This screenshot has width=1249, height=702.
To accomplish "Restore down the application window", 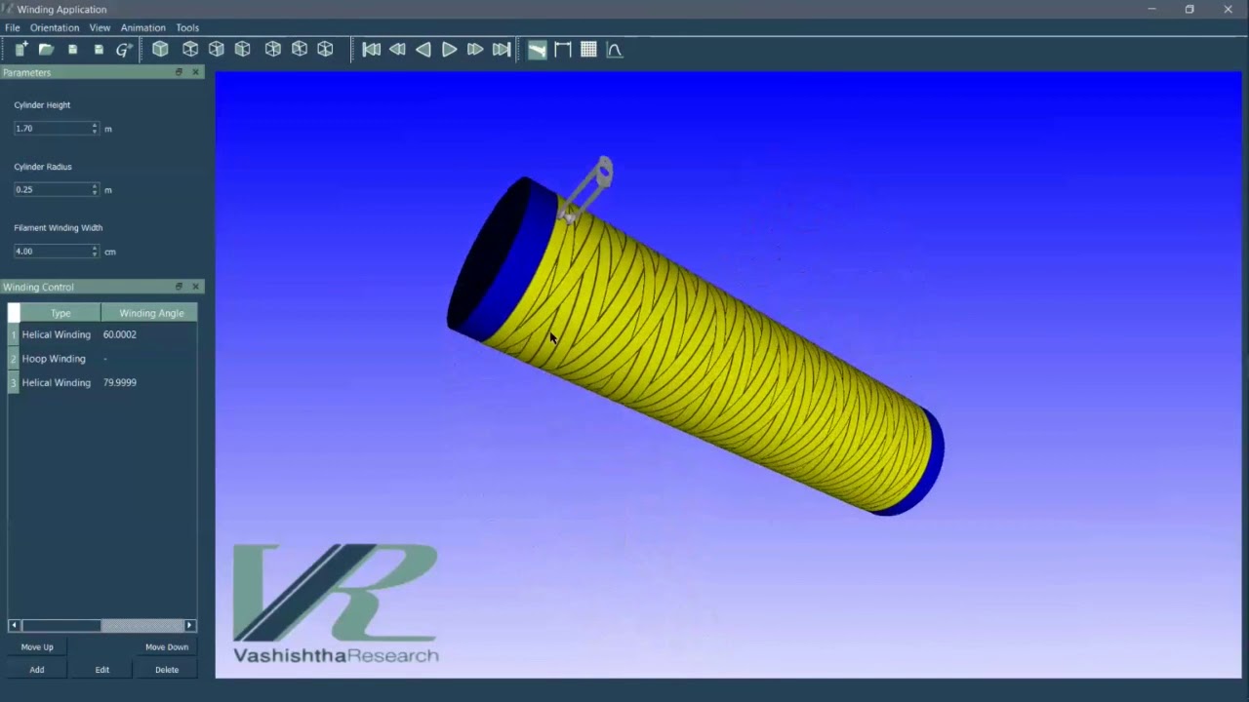I will [x=1189, y=9].
